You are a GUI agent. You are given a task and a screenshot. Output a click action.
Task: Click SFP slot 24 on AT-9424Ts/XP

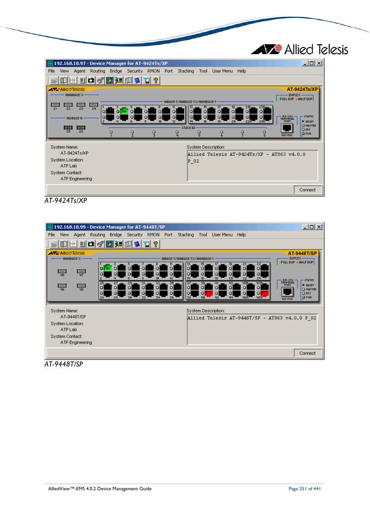click(93, 105)
